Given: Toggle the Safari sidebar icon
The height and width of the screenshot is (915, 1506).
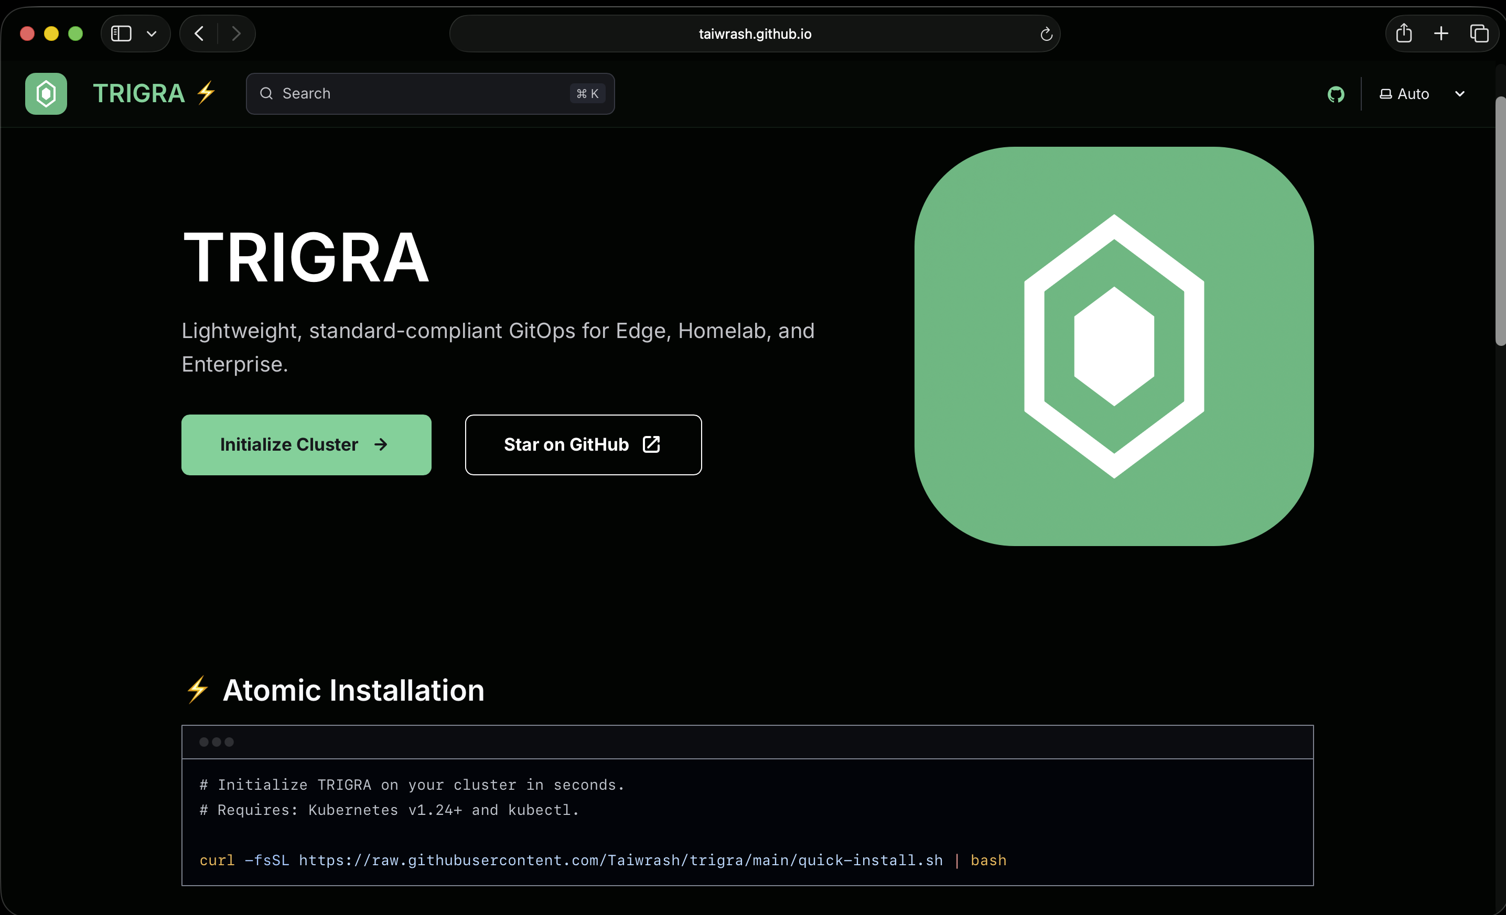Looking at the screenshot, I should pos(121,33).
